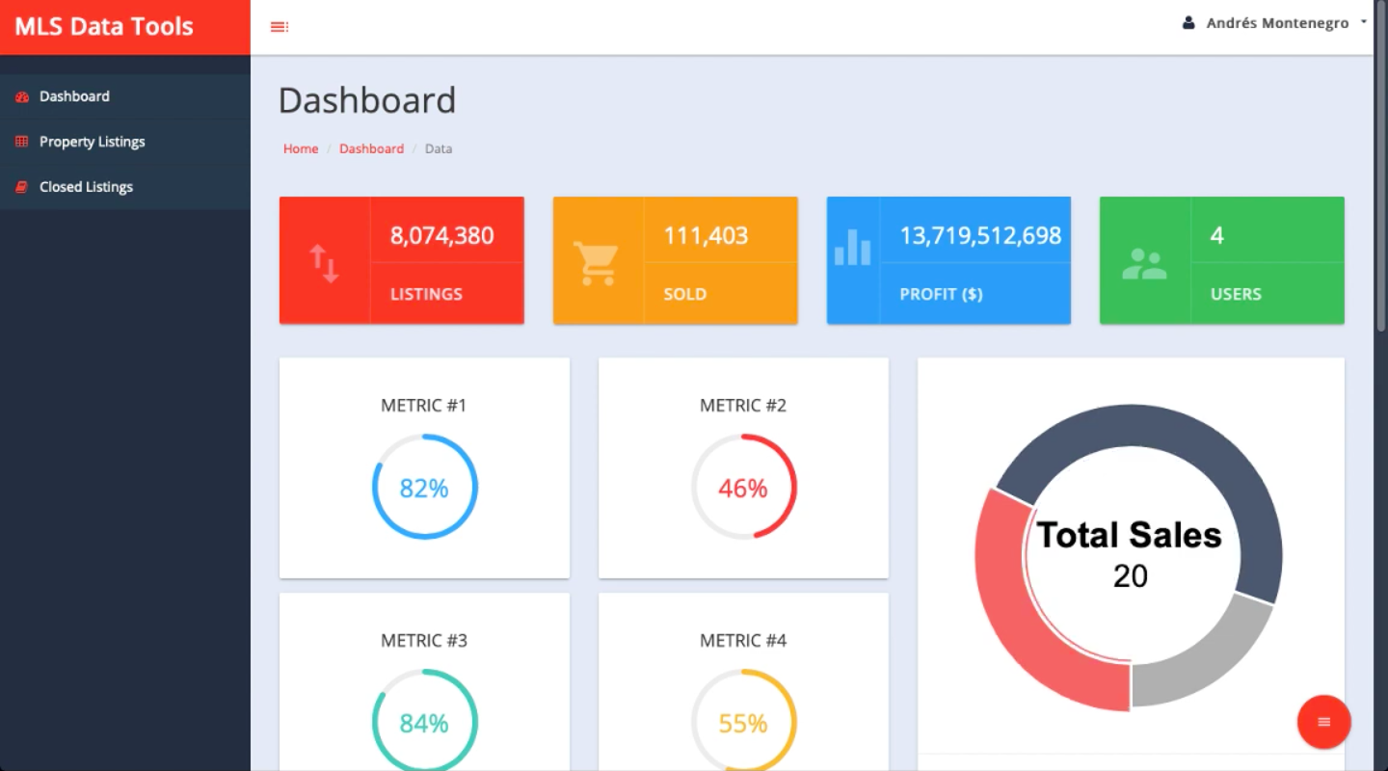Click the MLS Data Tools logo
The width and height of the screenshot is (1388, 771).
[x=104, y=26]
